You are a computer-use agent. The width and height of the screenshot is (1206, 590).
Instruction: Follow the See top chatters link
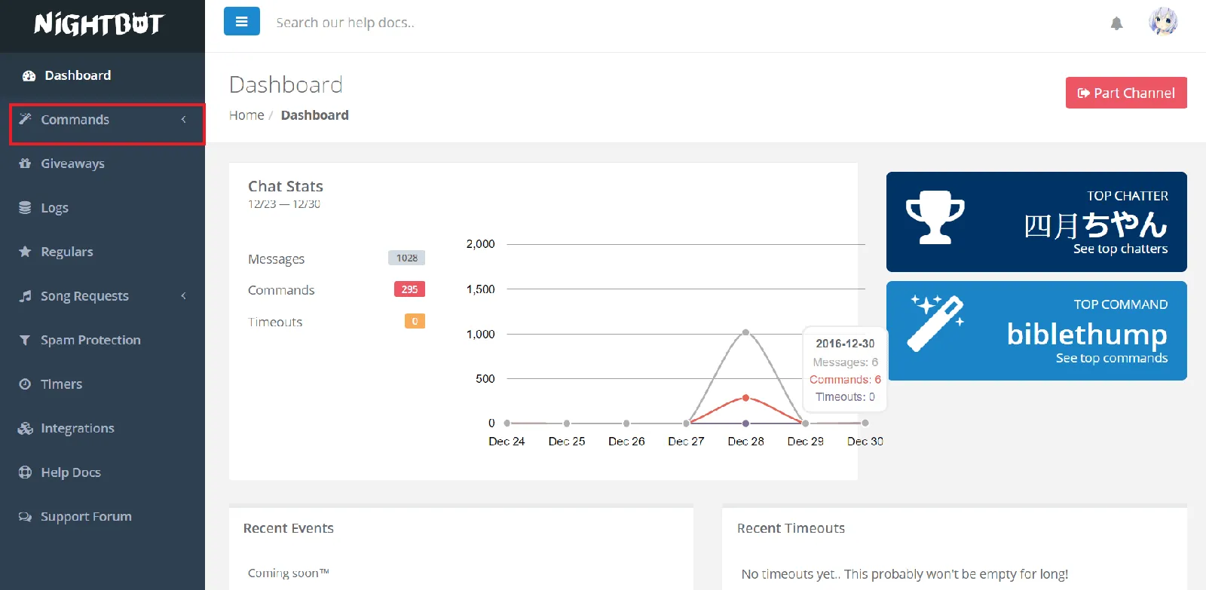(x=1120, y=249)
